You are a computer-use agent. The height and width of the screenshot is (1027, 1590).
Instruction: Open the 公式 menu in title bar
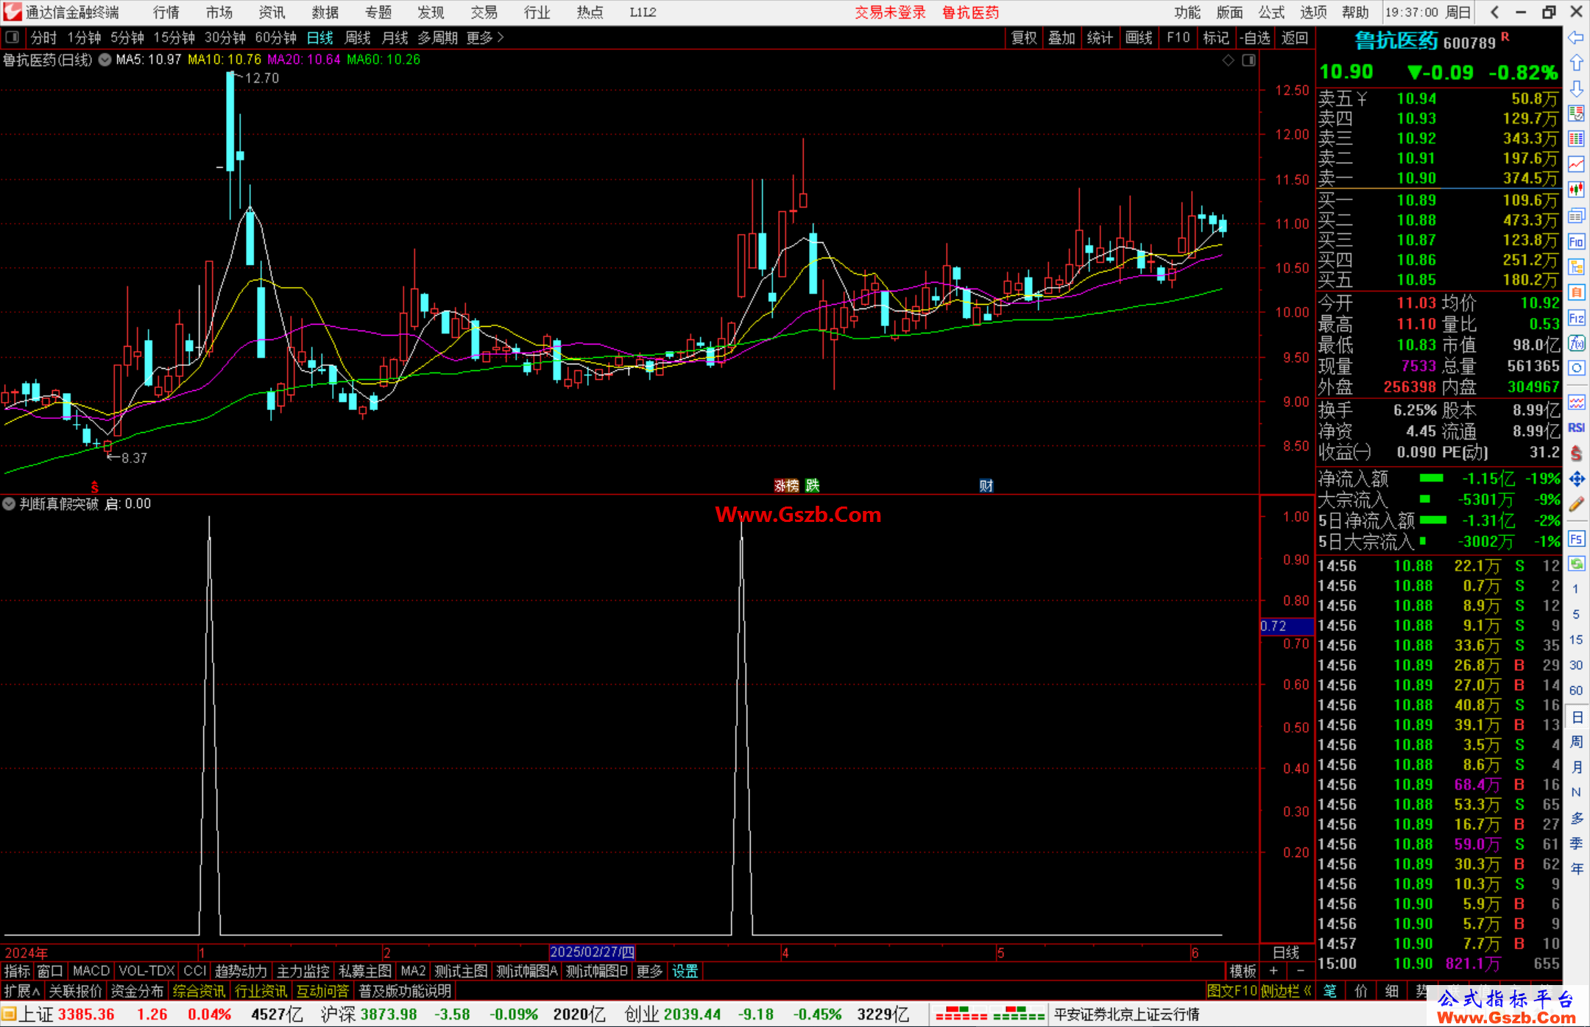[x=1271, y=12]
